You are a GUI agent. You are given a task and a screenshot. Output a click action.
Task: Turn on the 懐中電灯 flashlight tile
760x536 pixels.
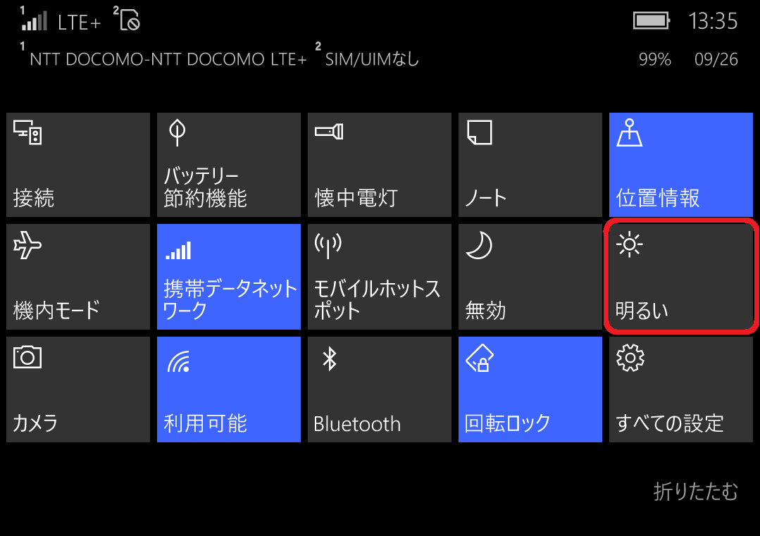(x=380, y=165)
